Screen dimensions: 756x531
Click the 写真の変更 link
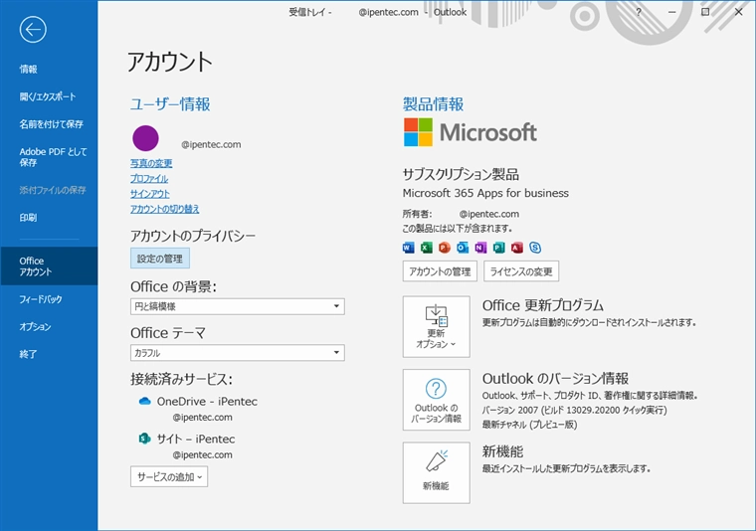point(151,163)
